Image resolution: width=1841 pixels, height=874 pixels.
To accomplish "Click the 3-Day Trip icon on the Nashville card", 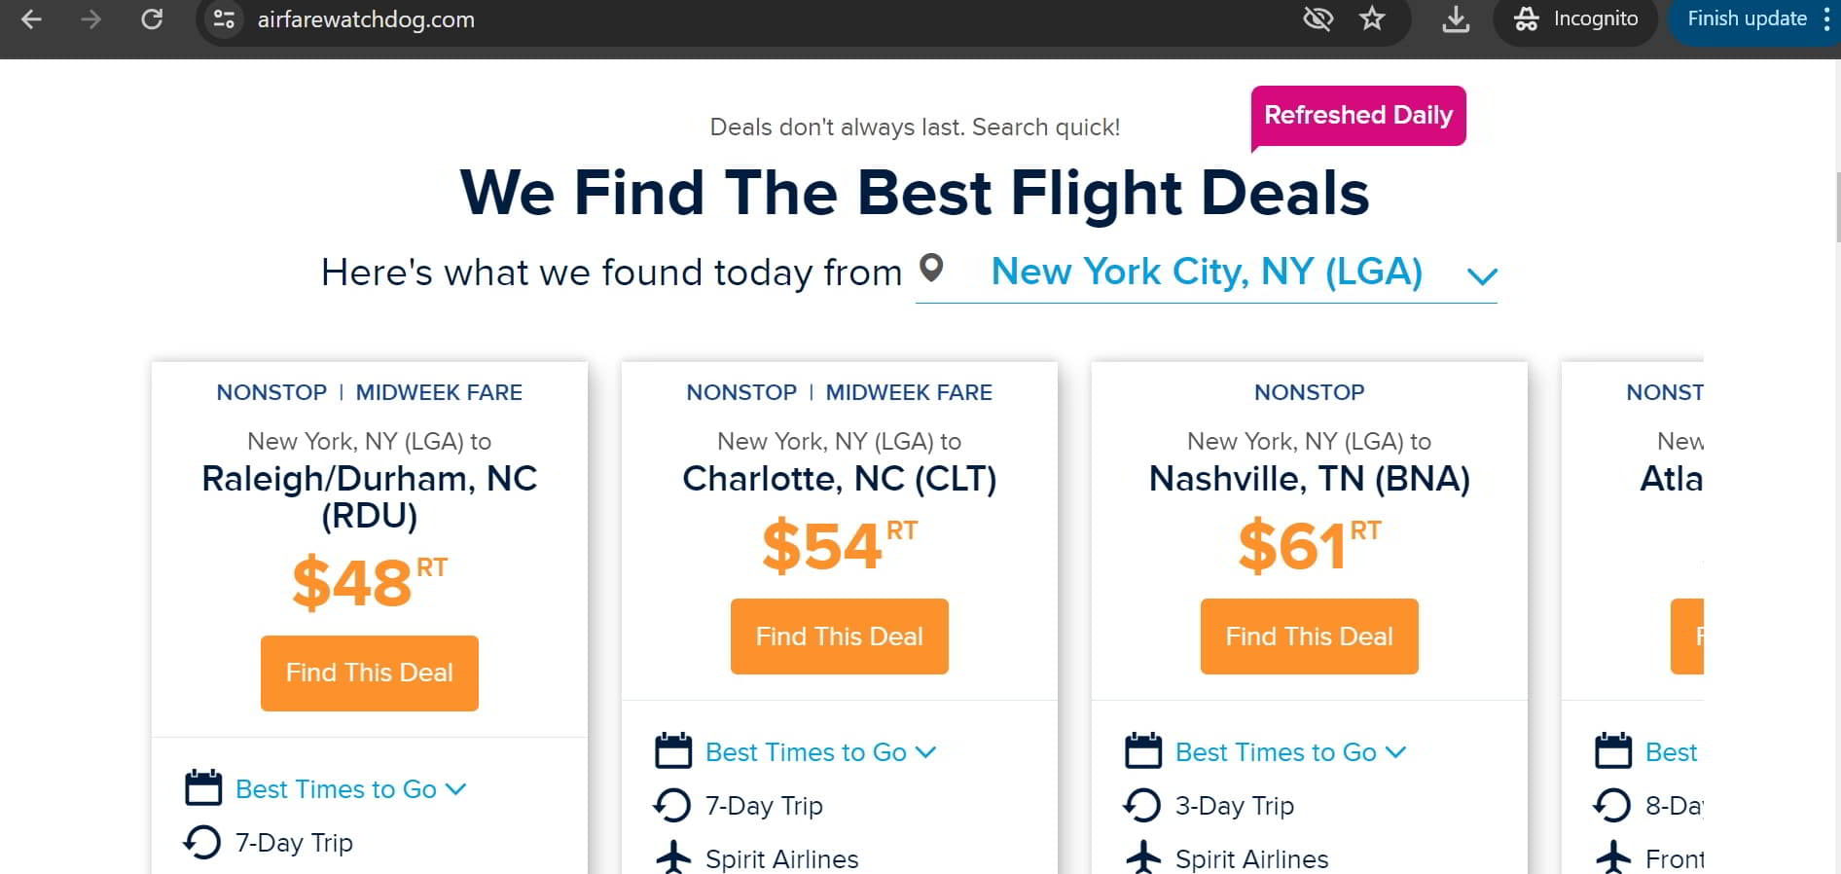I will tap(1142, 805).
